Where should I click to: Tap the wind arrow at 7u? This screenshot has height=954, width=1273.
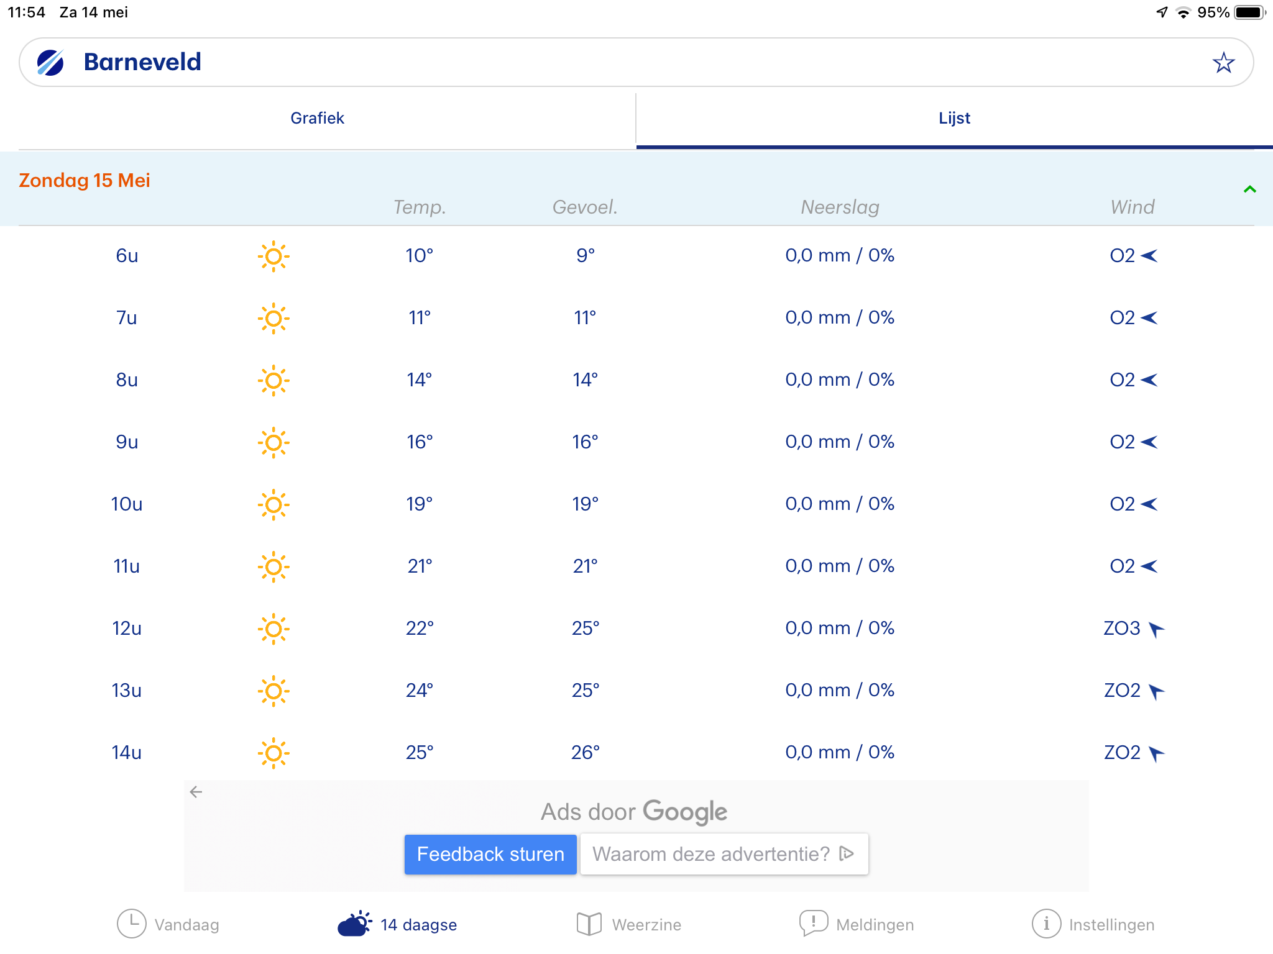[1149, 317]
